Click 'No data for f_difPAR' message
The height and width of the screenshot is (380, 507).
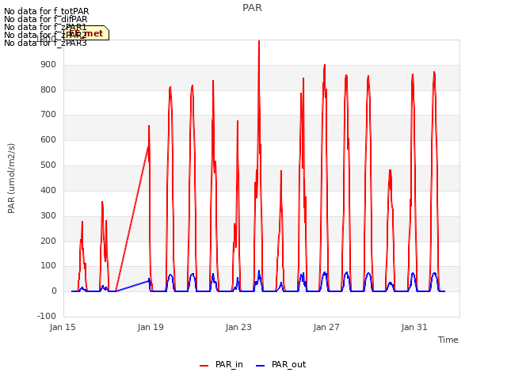(x=46, y=19)
